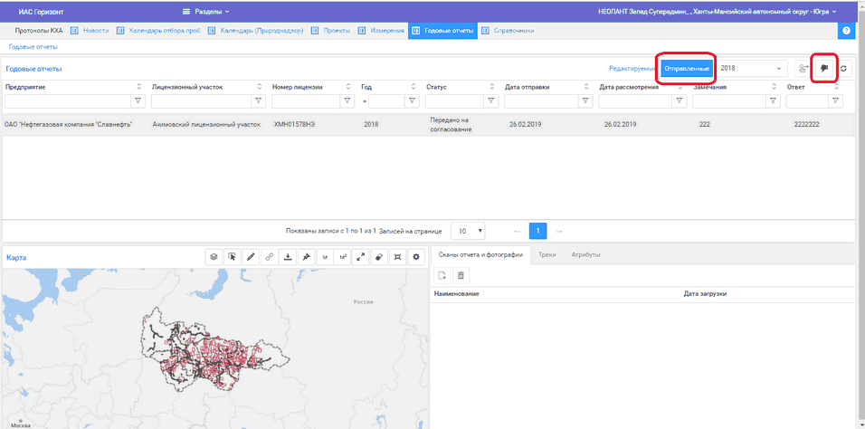Switch to 'Редактируемые' reports view
The width and height of the screenshot is (865, 429).
[632, 69]
